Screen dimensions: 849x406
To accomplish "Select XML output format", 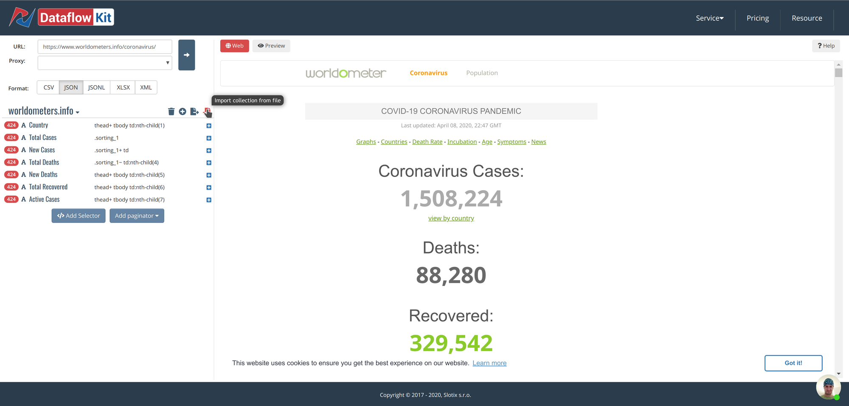I will pos(146,87).
